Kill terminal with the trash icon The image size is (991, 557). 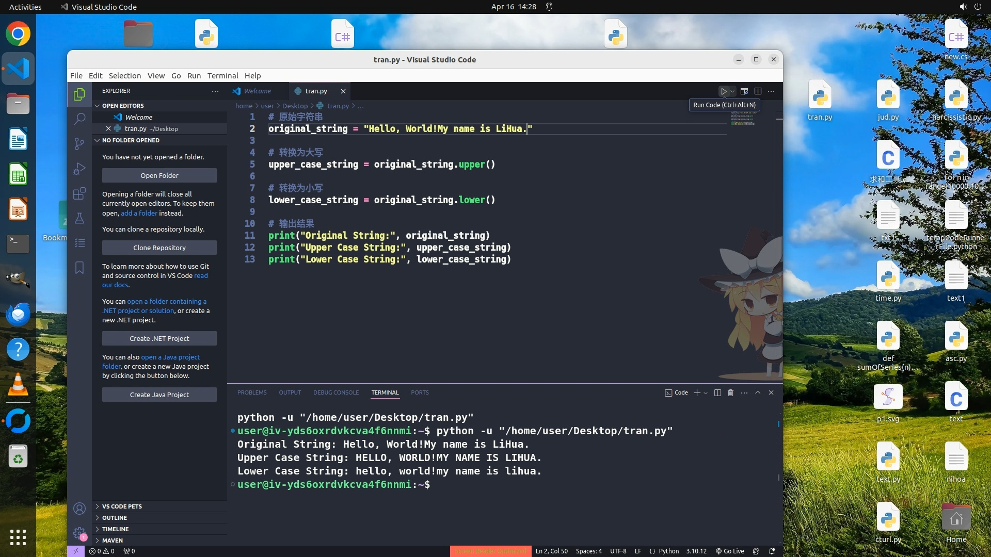(730, 393)
